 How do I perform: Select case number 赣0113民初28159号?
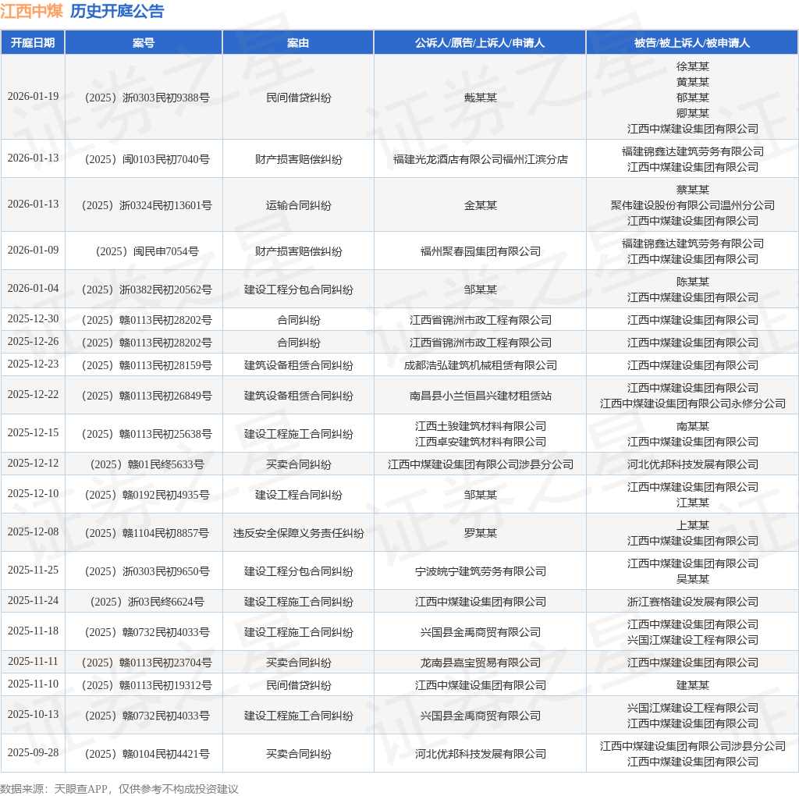pos(147,365)
